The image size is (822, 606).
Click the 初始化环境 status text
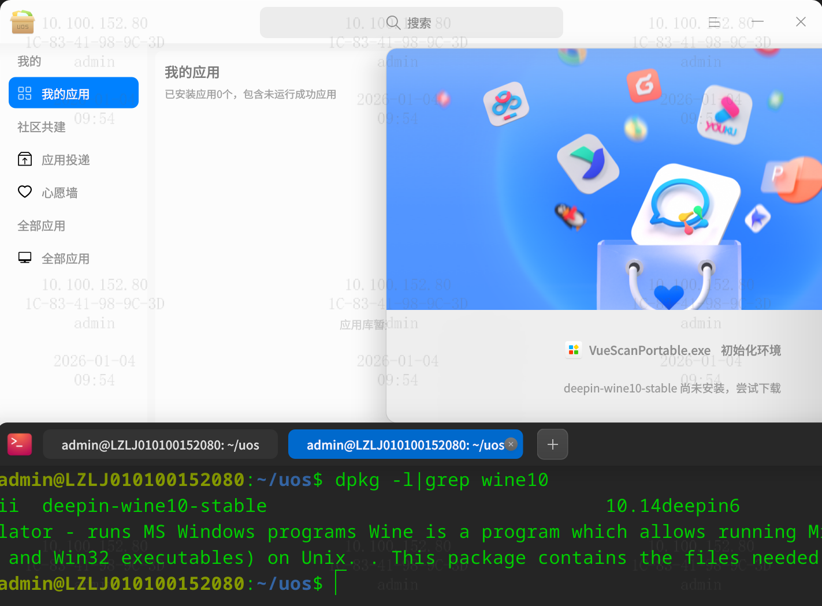tap(751, 350)
